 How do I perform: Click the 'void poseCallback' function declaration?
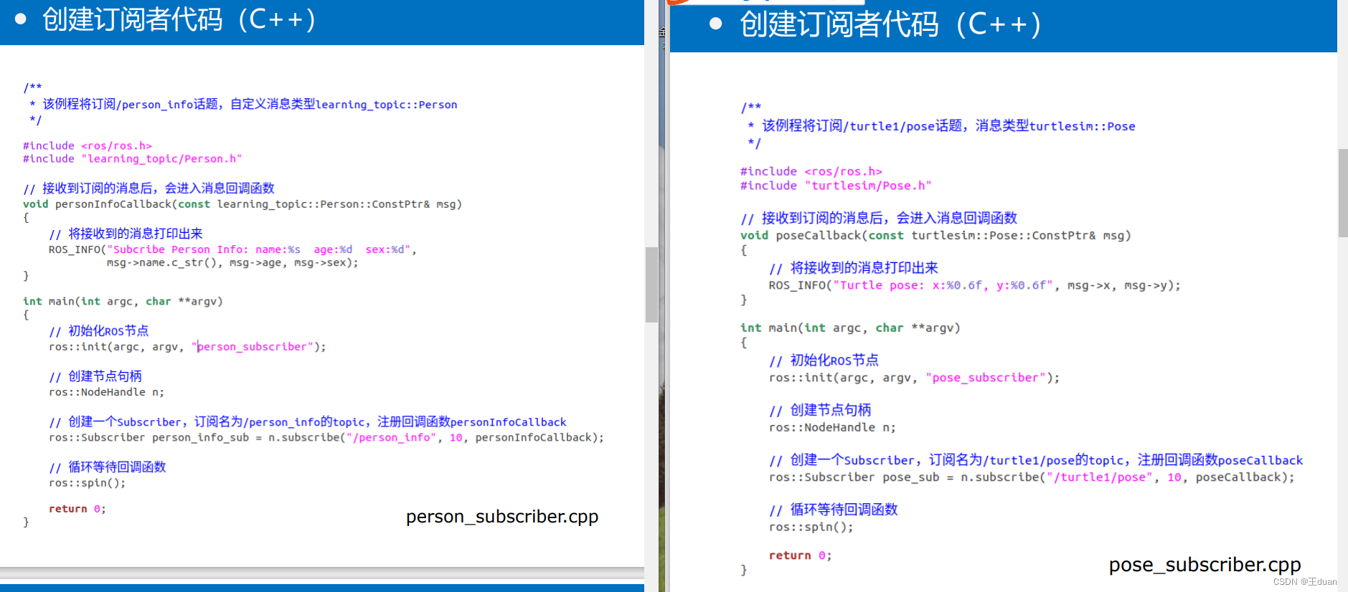click(935, 235)
